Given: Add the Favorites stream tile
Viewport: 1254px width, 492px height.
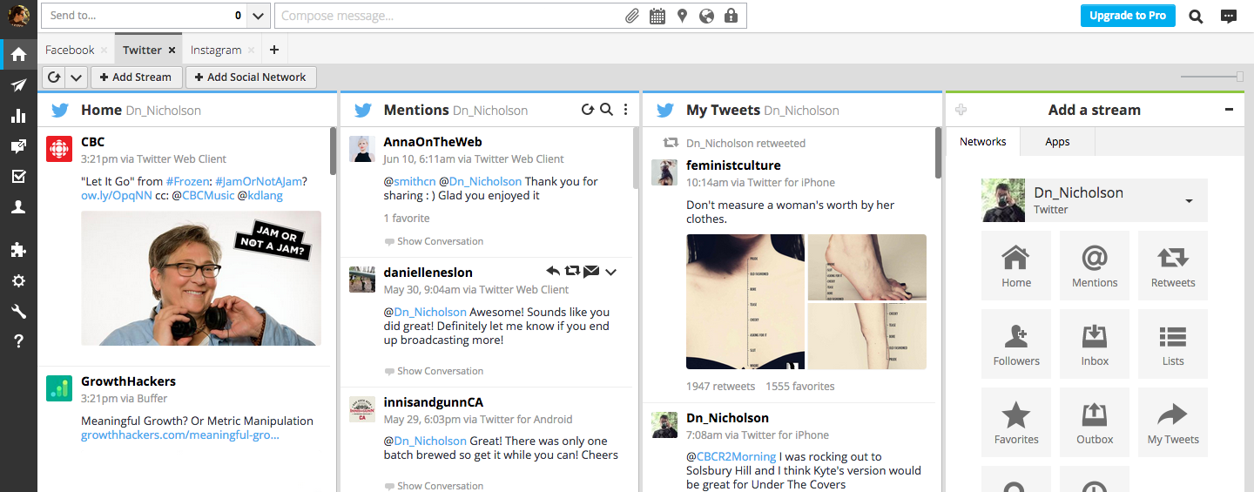Looking at the screenshot, I should pyautogui.click(x=1016, y=421).
